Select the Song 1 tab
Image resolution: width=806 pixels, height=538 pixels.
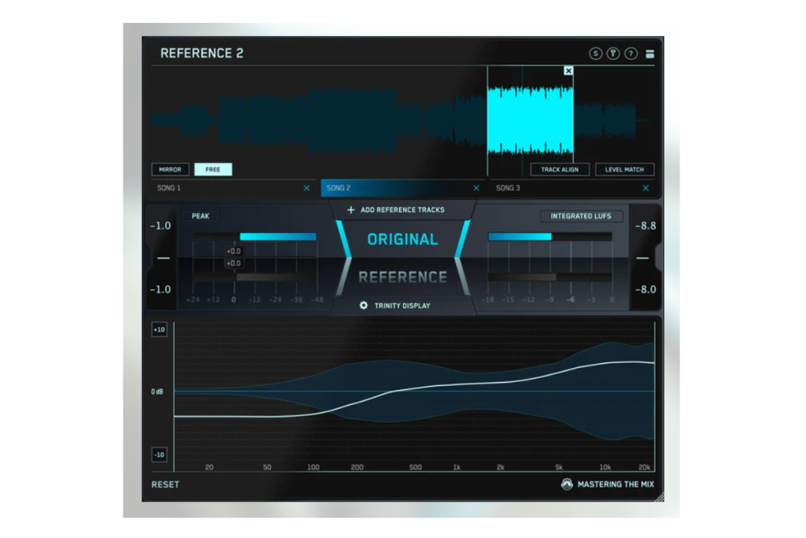pyautogui.click(x=233, y=188)
